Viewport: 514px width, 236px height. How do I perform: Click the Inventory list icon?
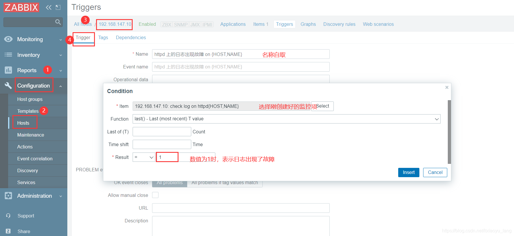[8, 55]
